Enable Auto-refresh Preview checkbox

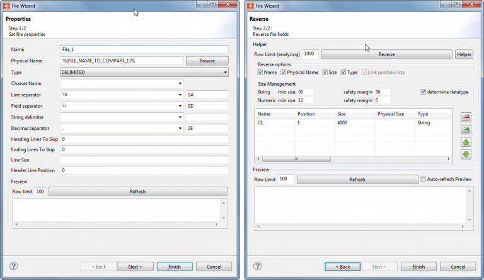click(x=423, y=179)
